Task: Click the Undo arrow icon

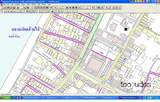Action: click(31, 8)
